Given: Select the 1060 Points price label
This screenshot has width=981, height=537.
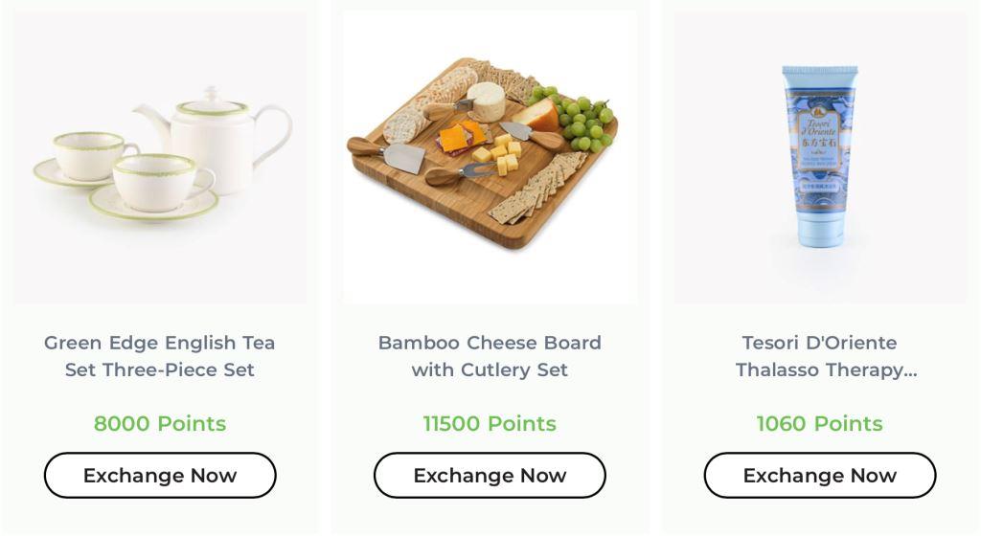Looking at the screenshot, I should (820, 424).
